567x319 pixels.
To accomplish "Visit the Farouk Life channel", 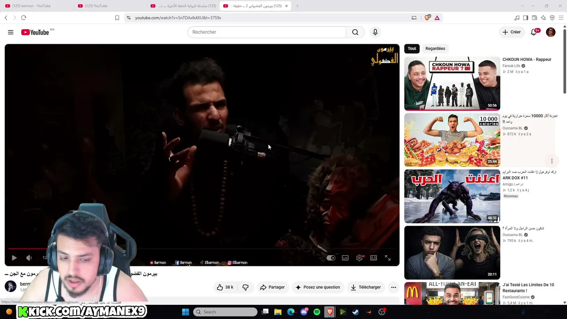I will coord(511,66).
